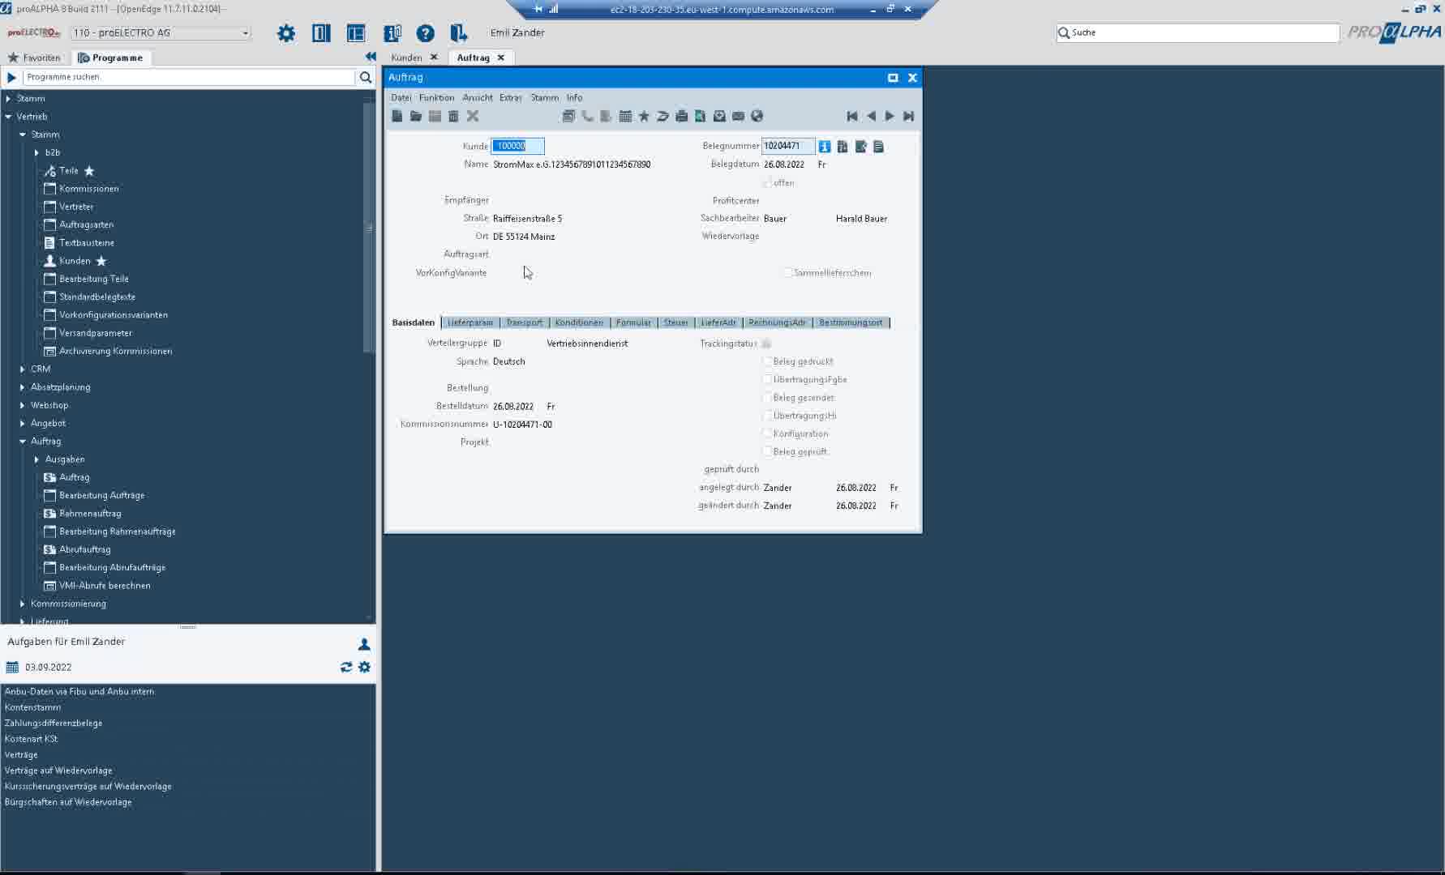Click the X cancel icon in Auftrag toolbar
Viewport: 1445px width, 875px height.
pos(473,116)
